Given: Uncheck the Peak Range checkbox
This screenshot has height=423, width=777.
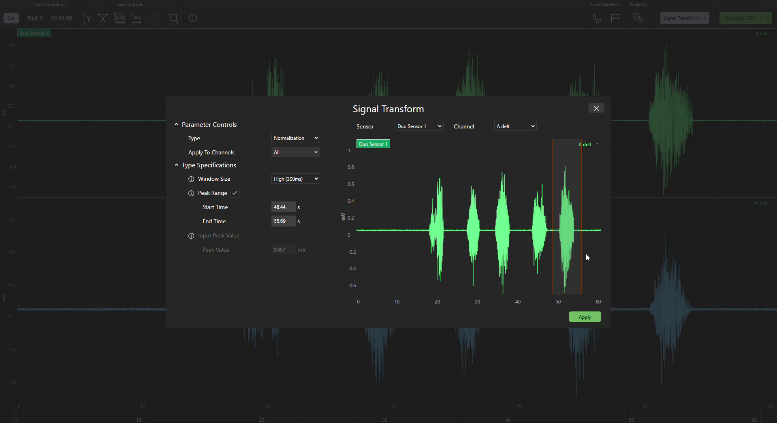Looking at the screenshot, I should click(x=235, y=193).
